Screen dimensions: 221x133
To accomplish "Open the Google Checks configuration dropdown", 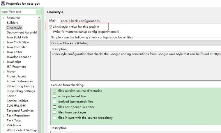I will [x=135, y=43].
